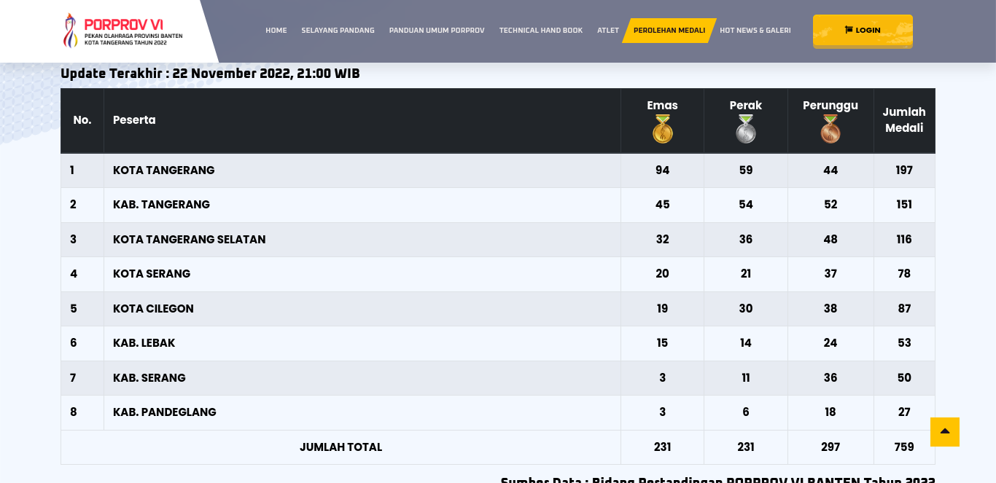Viewport: 996px width, 483px height.
Task: Click the gold medal icon
Action: pyautogui.click(x=662, y=130)
